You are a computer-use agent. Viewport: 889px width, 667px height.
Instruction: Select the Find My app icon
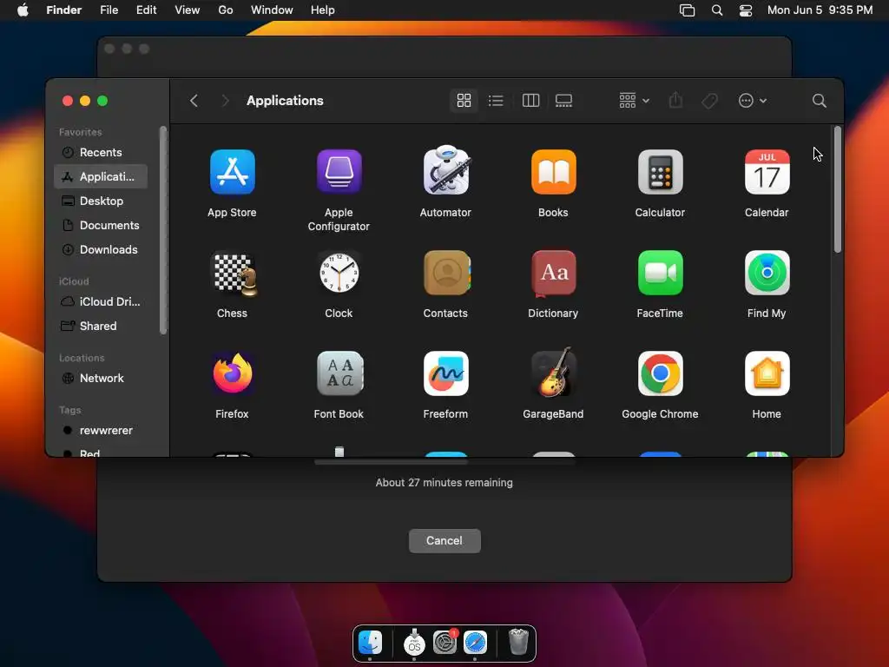click(x=767, y=273)
